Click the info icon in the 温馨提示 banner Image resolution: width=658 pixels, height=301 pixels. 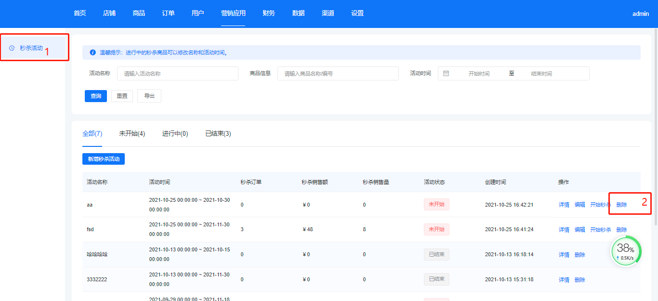coord(93,52)
